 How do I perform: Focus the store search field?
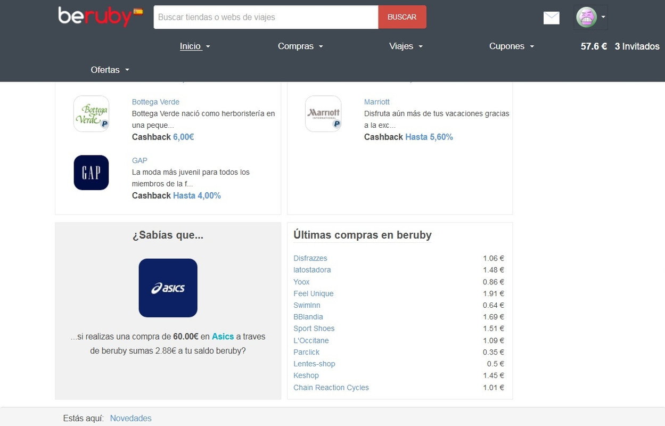tap(266, 17)
